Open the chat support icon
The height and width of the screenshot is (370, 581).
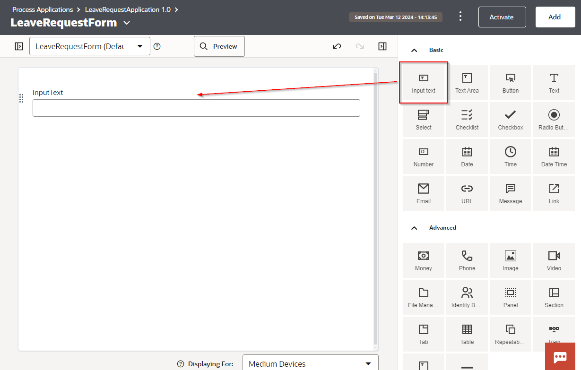click(x=560, y=356)
